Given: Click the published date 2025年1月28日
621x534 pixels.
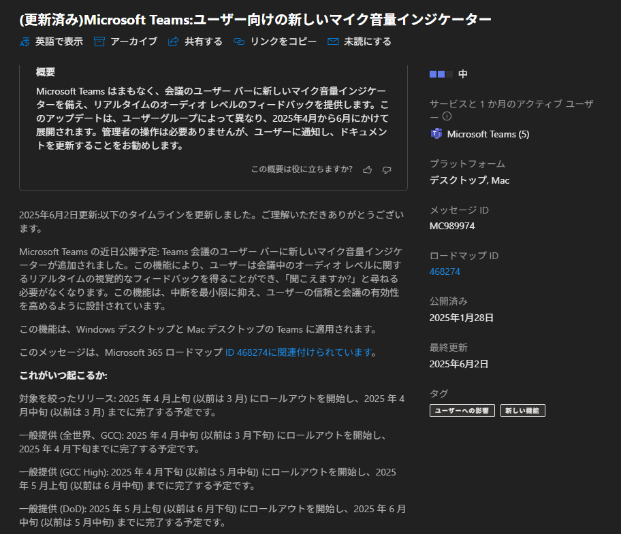Looking at the screenshot, I should pyautogui.click(x=462, y=318).
